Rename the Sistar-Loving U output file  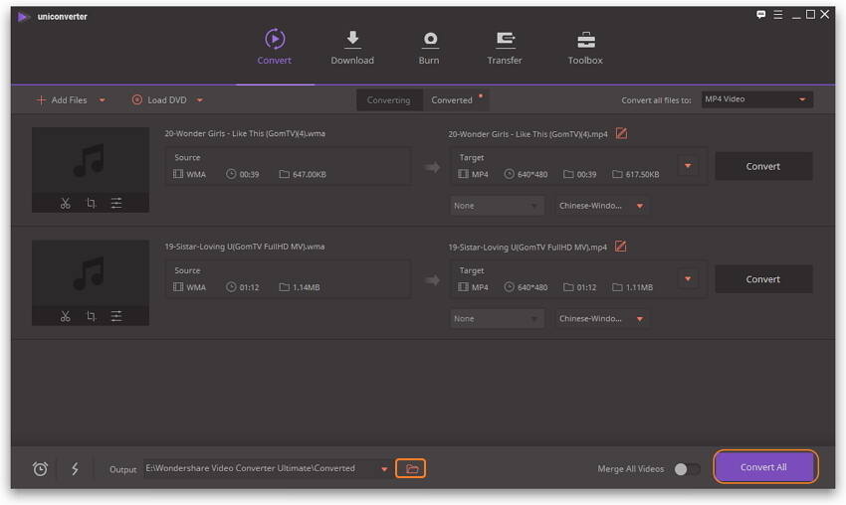621,247
